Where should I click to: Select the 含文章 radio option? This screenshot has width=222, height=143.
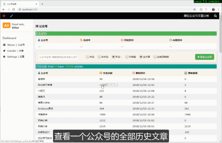[x=141, y=57]
